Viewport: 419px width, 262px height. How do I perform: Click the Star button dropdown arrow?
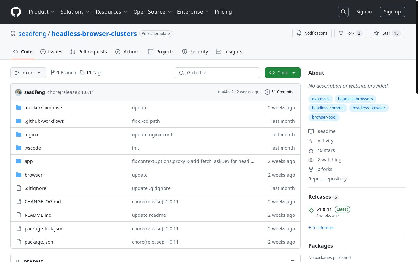pyautogui.click(x=402, y=33)
